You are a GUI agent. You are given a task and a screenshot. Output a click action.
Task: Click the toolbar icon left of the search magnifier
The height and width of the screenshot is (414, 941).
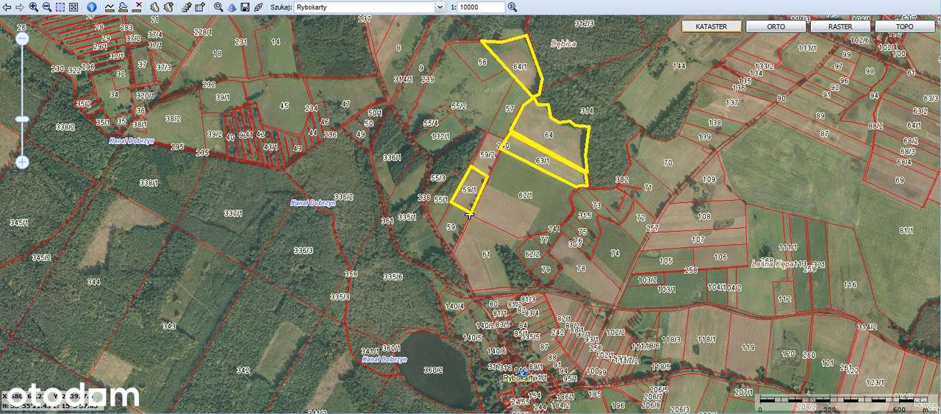(x=200, y=7)
